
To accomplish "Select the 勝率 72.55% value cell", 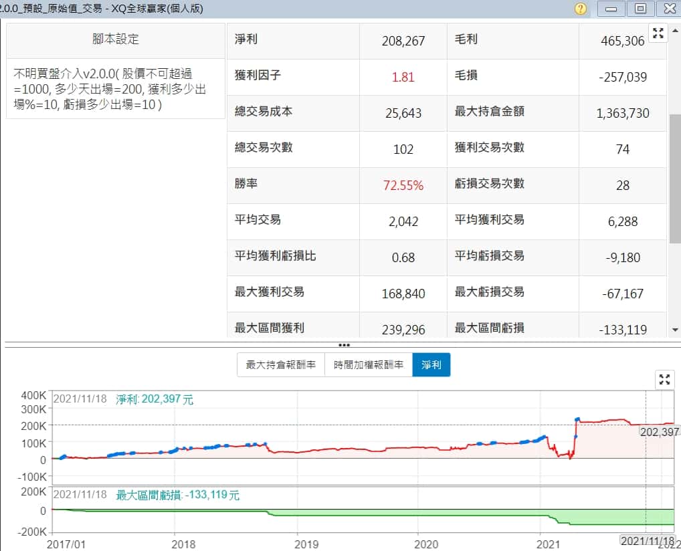I will 403,186.
